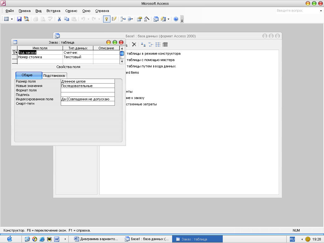The image size is (324, 243).
Task: Switch database window to Details view
Action: click(x=165, y=44)
